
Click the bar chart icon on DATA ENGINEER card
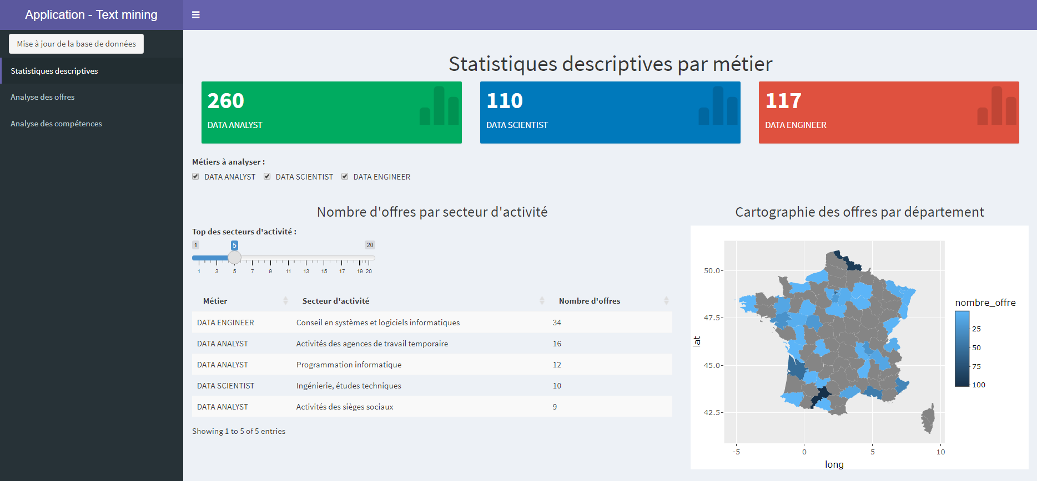(997, 105)
